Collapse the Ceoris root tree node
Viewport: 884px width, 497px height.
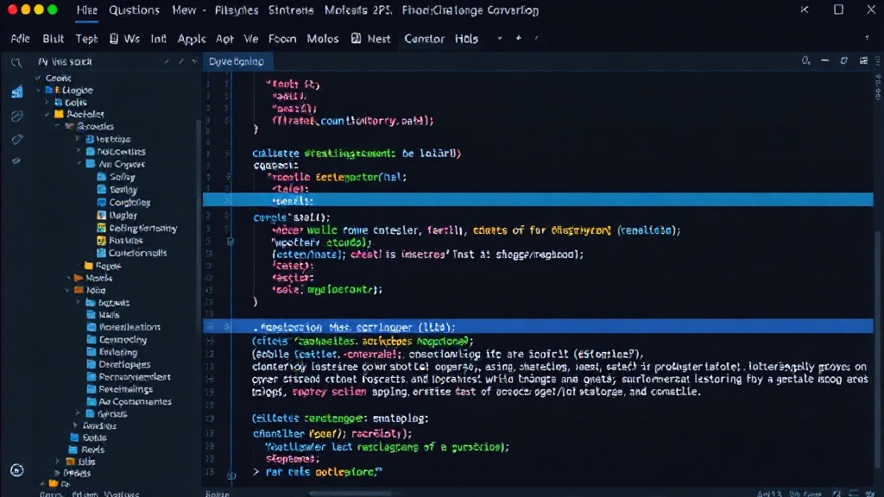click(38, 78)
